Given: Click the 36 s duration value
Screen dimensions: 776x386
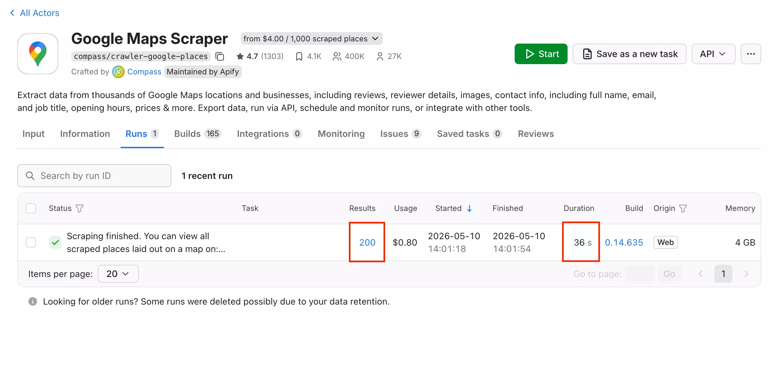Looking at the screenshot, I should point(583,242).
